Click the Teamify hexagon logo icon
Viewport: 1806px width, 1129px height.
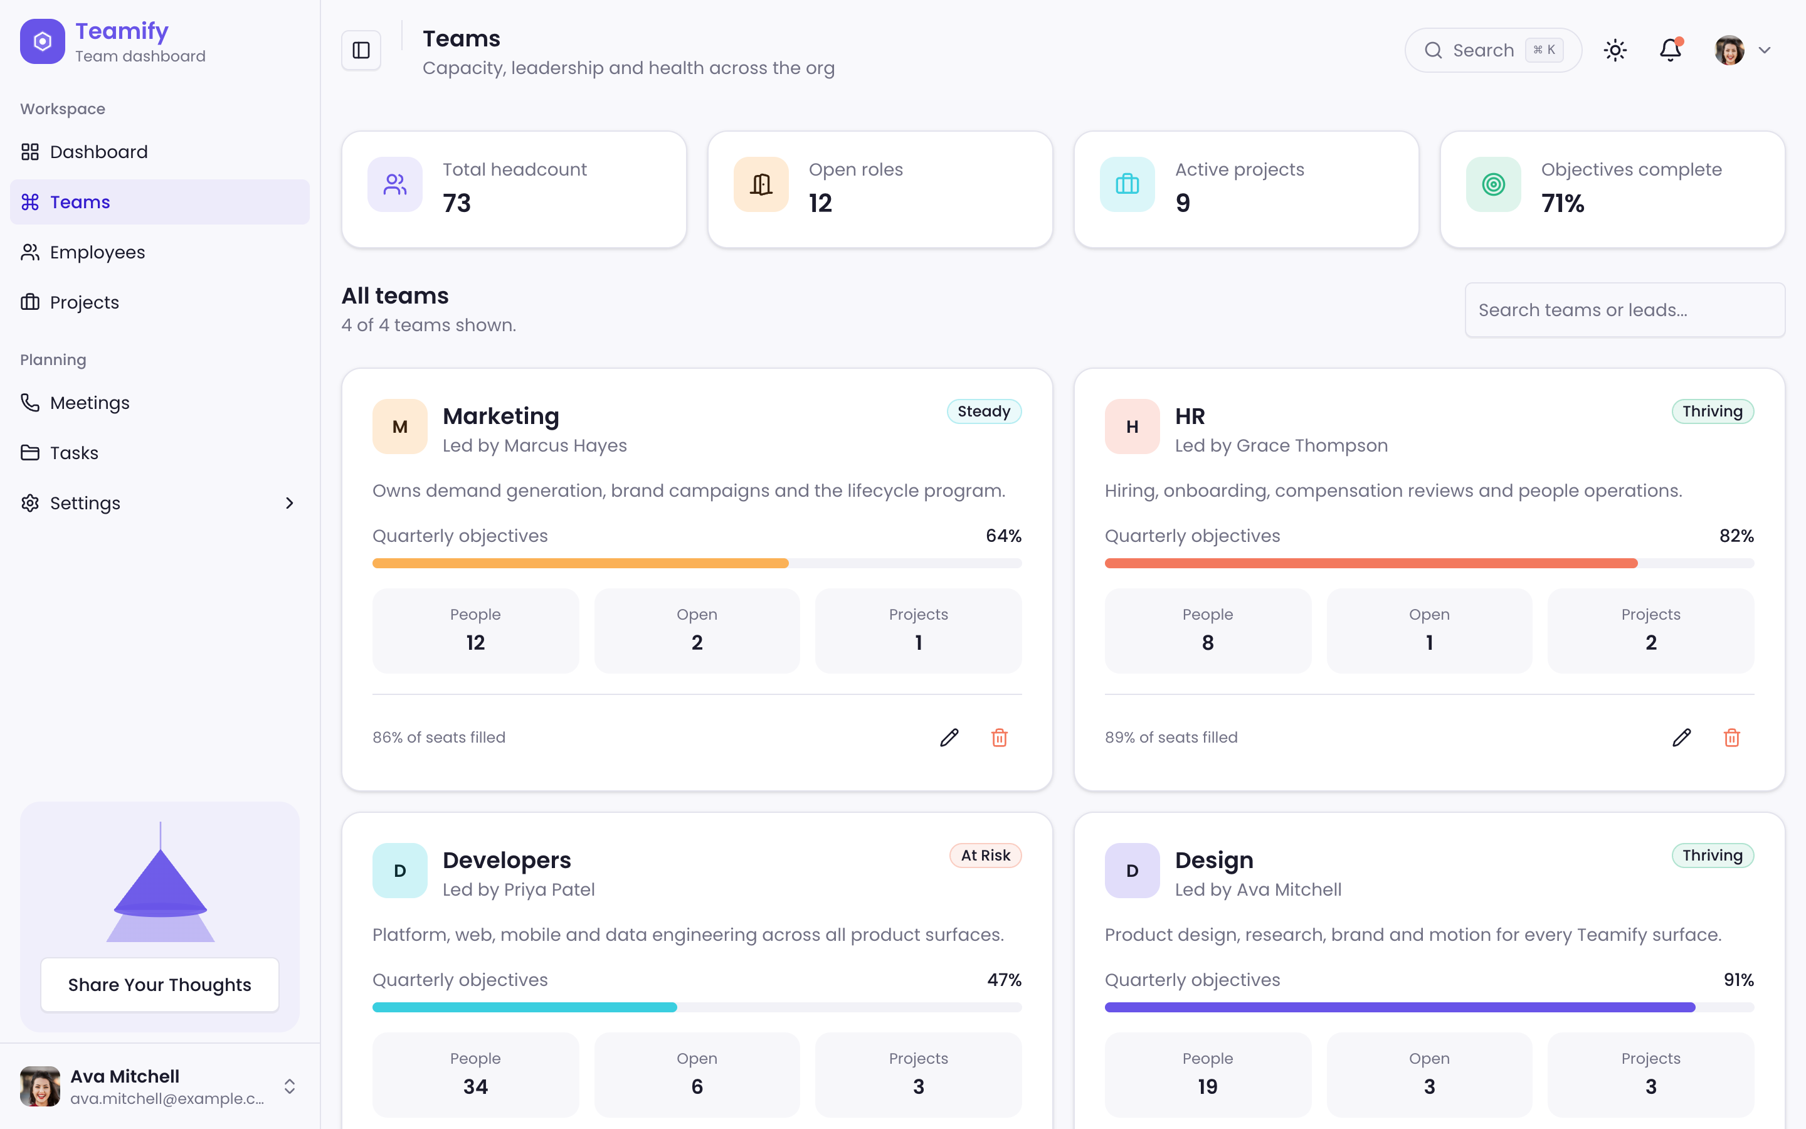point(43,42)
